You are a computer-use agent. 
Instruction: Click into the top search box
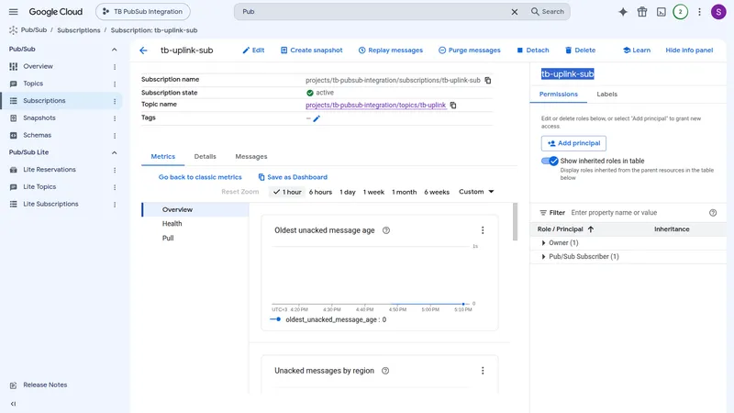click(374, 12)
